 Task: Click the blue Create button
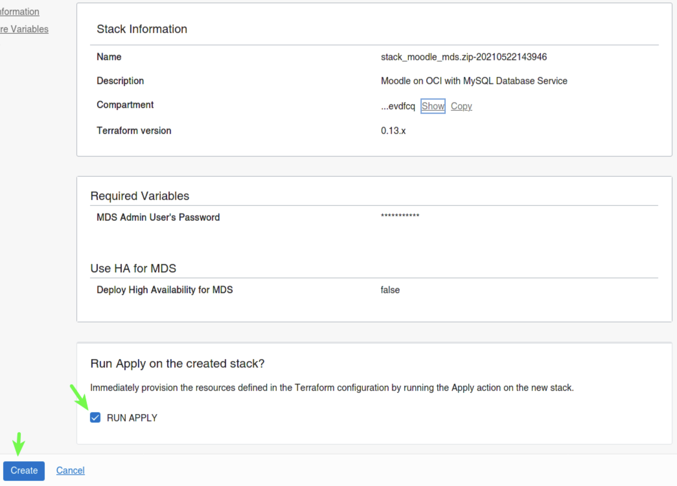tap(24, 470)
